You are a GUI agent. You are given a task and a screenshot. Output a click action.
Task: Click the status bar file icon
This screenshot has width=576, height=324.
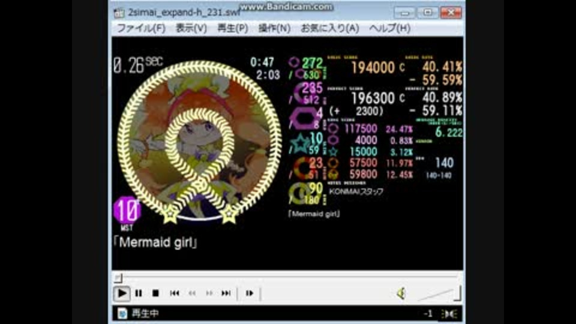[x=122, y=313]
